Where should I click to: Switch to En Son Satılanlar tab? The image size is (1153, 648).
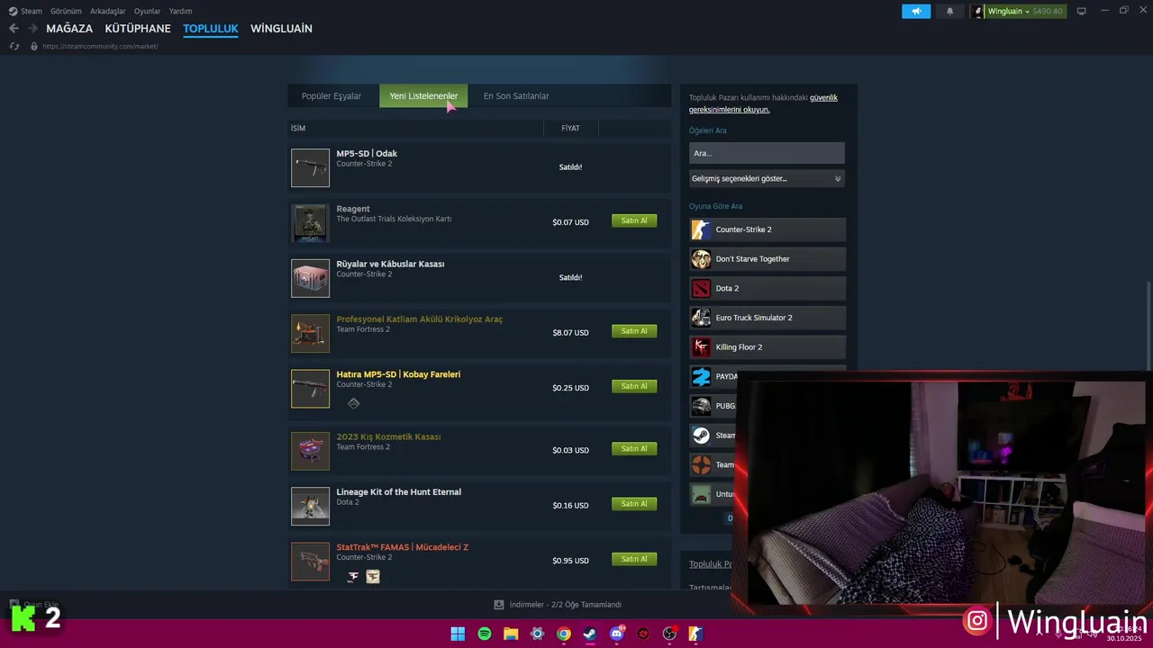[516, 96]
